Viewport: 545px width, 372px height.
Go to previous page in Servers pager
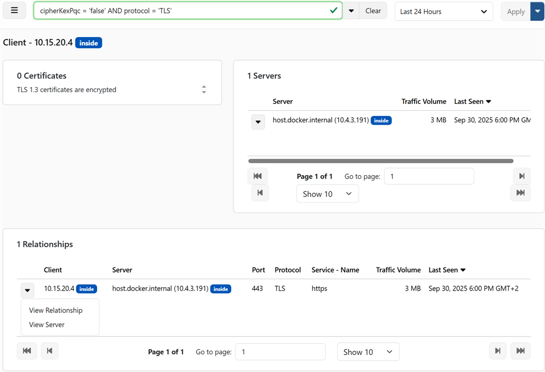point(260,193)
